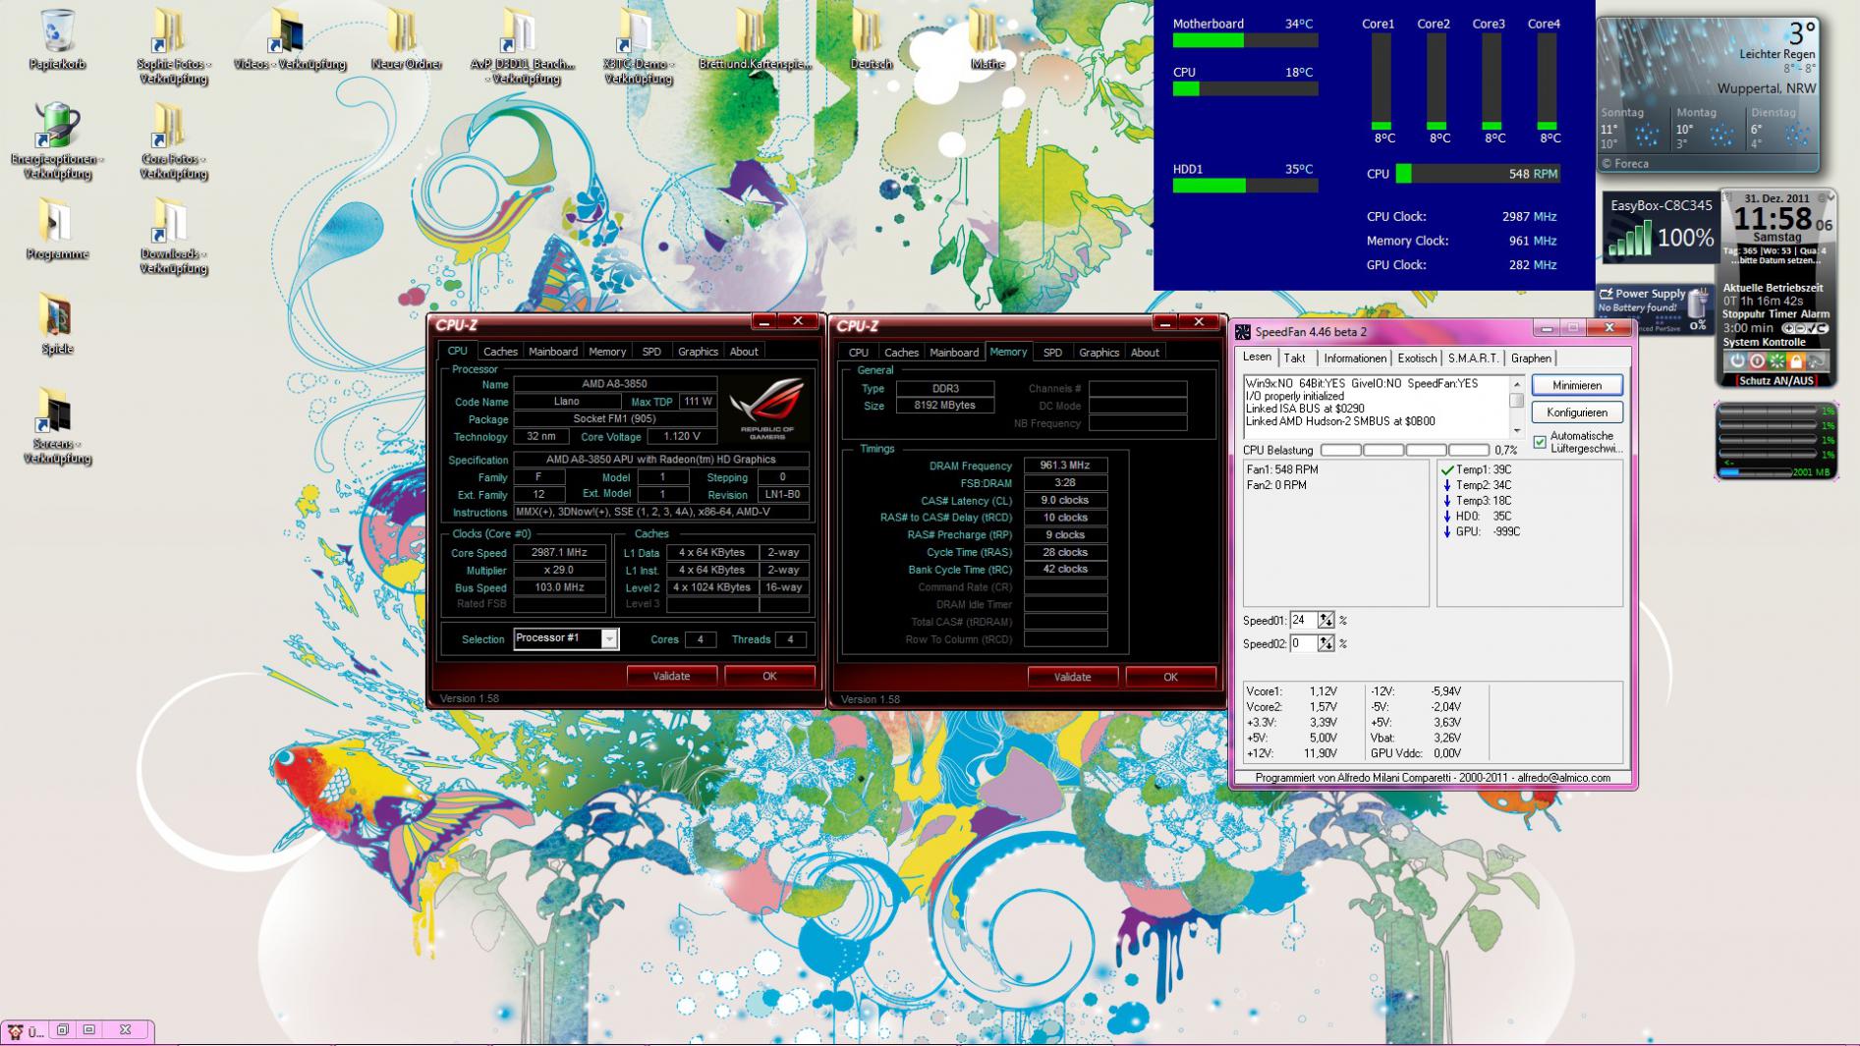Click the CPU fan RPM bar in blue panel
Screen dimensions: 1860x1046
point(1478,174)
